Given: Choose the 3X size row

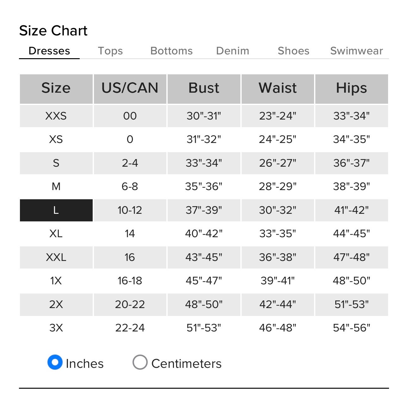Looking at the screenshot, I should (204, 328).
